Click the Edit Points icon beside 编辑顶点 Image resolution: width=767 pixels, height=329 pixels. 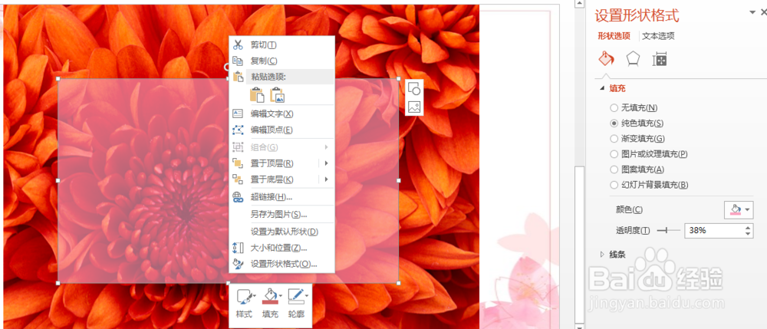pos(238,130)
